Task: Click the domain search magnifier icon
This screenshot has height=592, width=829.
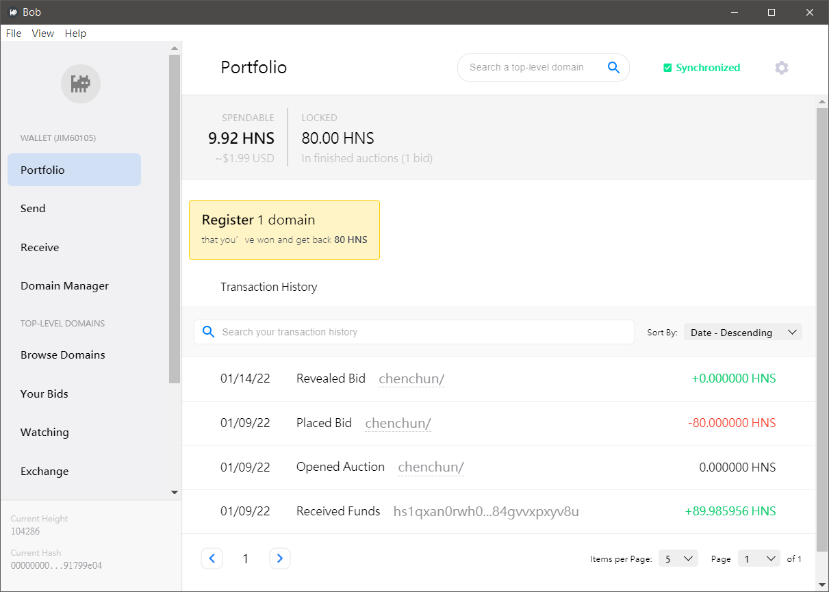Action: coord(613,68)
